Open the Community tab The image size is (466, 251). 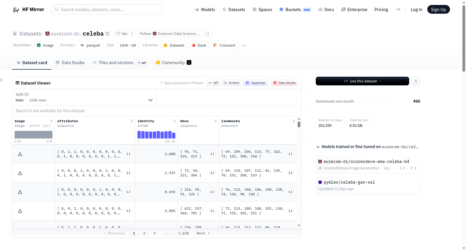point(173,63)
